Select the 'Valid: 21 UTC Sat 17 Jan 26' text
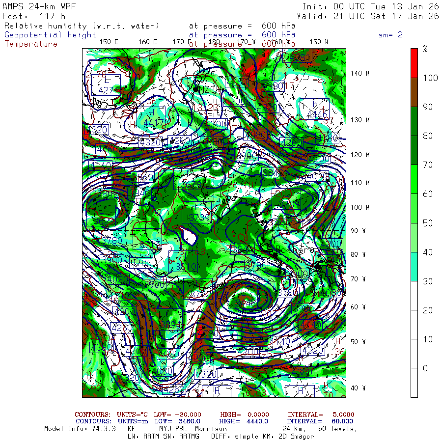Screen dimensions: 442x442 (x=370, y=16)
